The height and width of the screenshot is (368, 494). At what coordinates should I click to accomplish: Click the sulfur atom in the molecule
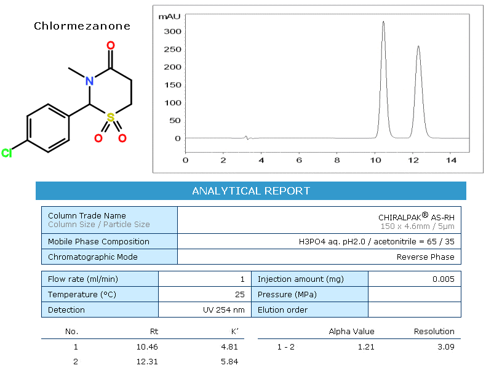pyautogui.click(x=110, y=116)
